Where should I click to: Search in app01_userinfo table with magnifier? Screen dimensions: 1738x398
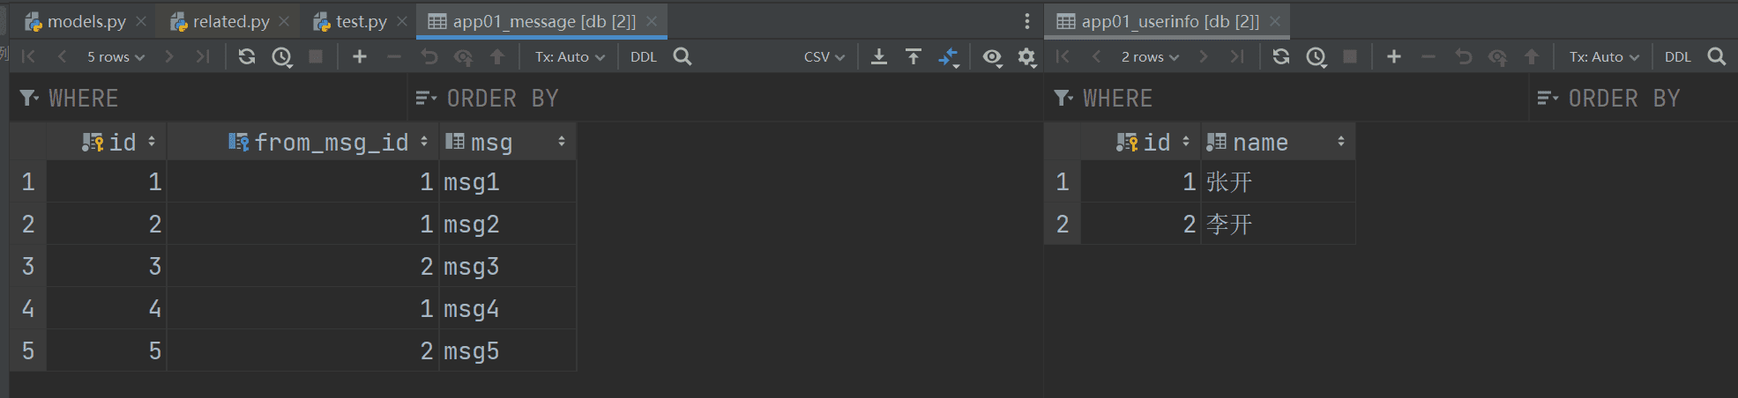[x=1716, y=56]
